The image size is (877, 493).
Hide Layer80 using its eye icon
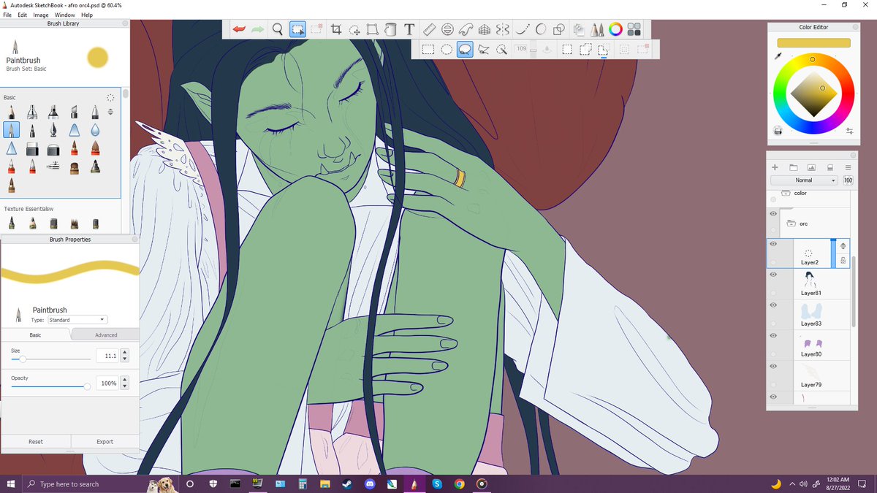click(773, 336)
